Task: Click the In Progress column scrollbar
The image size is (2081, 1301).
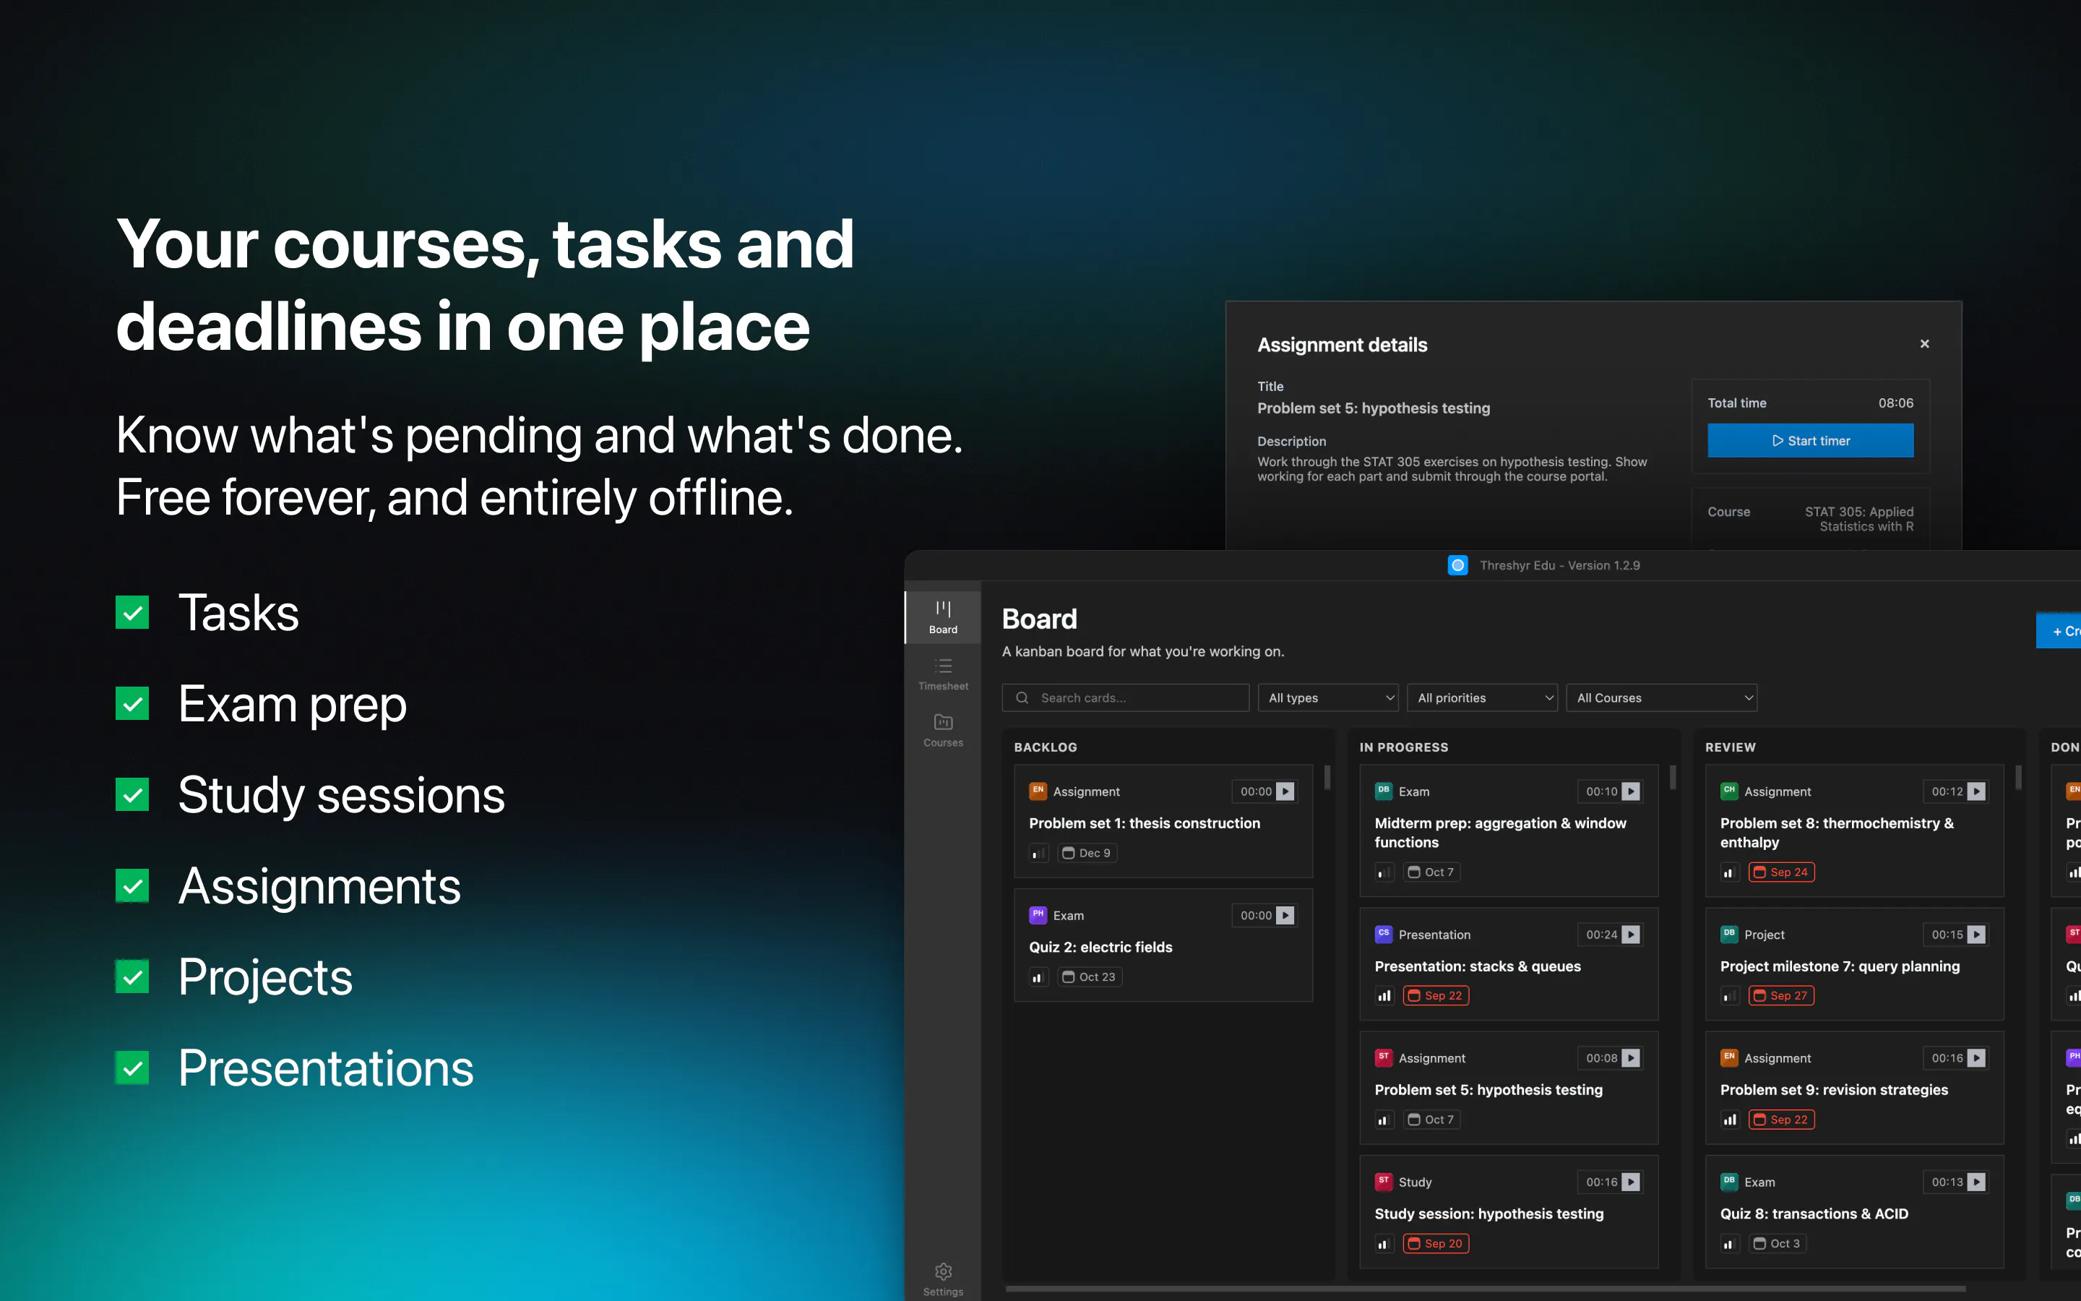Action: pos(1673,777)
